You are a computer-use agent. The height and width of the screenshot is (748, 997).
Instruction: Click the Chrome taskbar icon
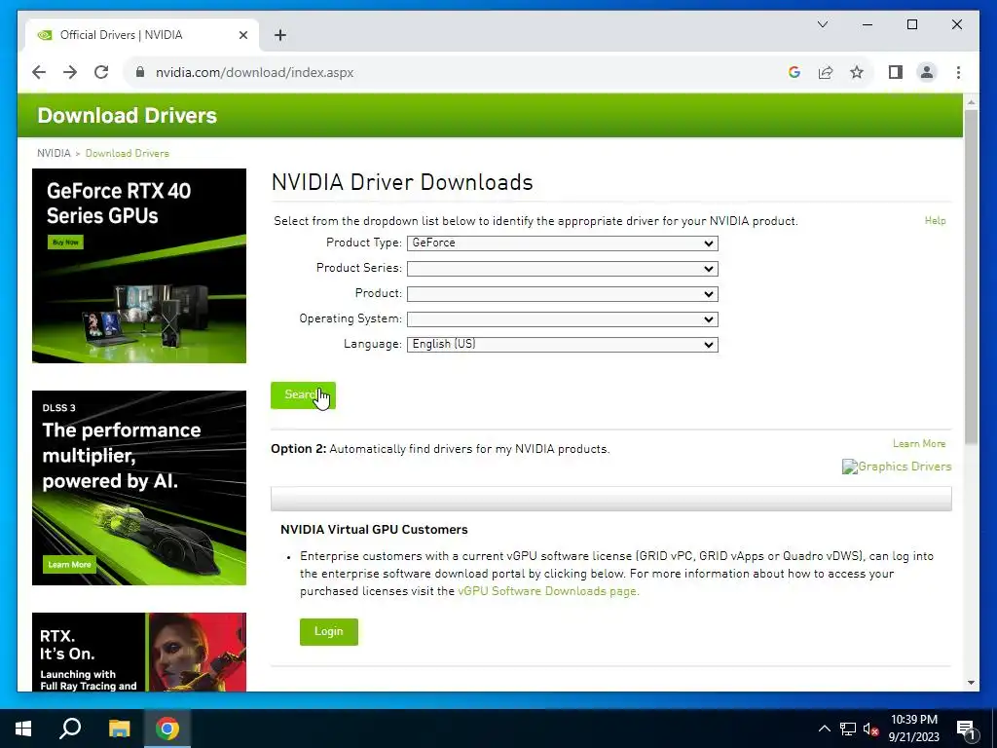pyautogui.click(x=167, y=729)
